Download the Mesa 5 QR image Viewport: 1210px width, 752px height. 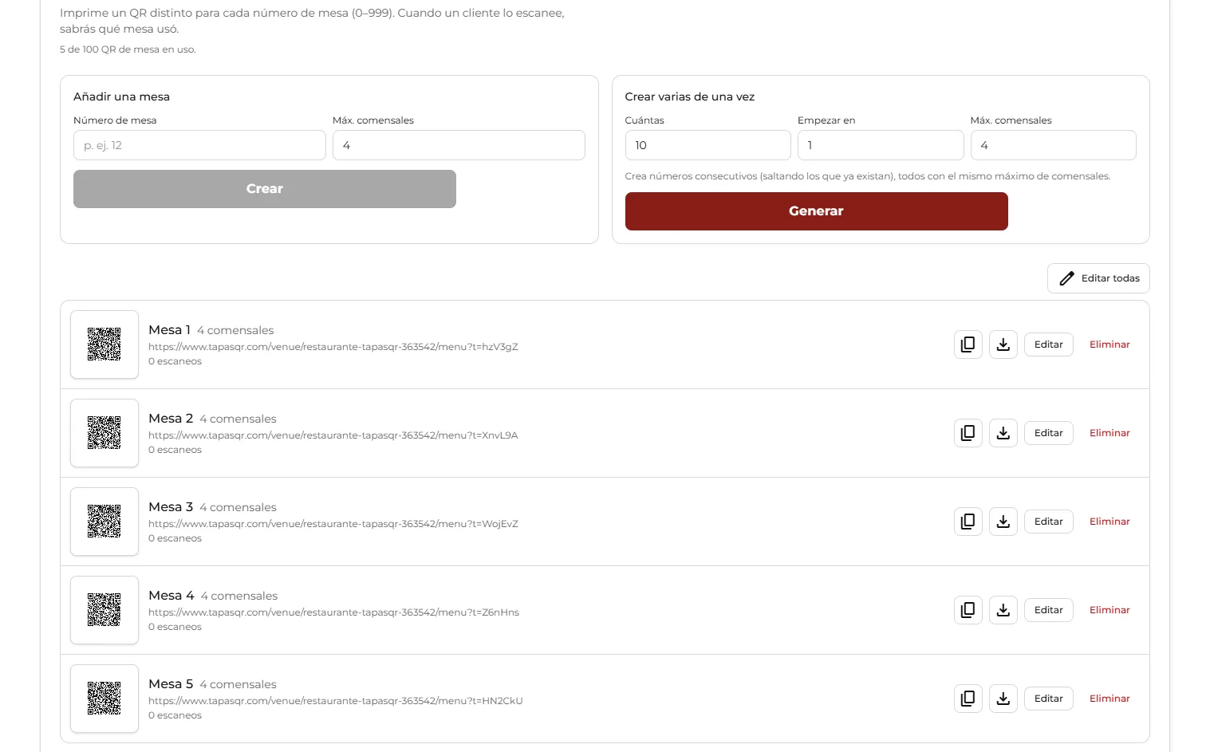point(1003,699)
